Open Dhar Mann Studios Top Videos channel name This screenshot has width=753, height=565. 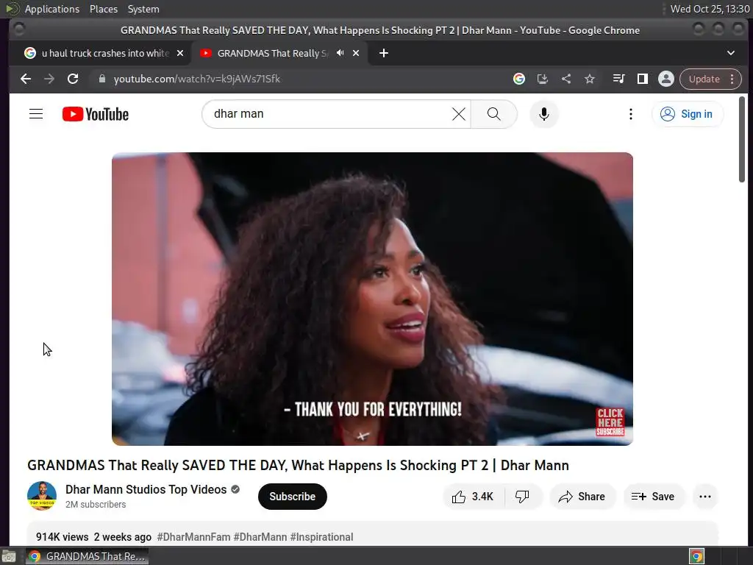click(146, 489)
